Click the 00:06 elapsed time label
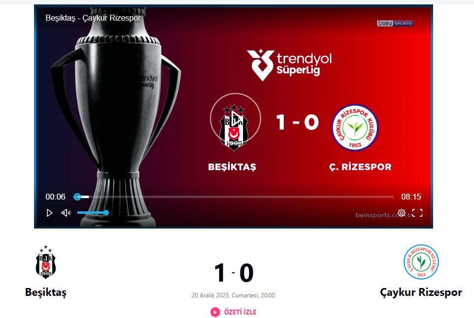Viewport: 474px width, 318px height. (x=55, y=197)
